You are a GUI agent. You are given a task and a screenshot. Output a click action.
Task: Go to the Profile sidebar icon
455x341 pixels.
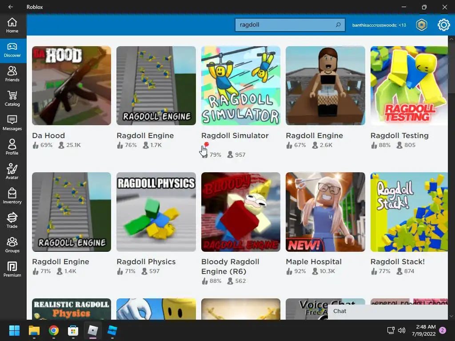pos(12,147)
